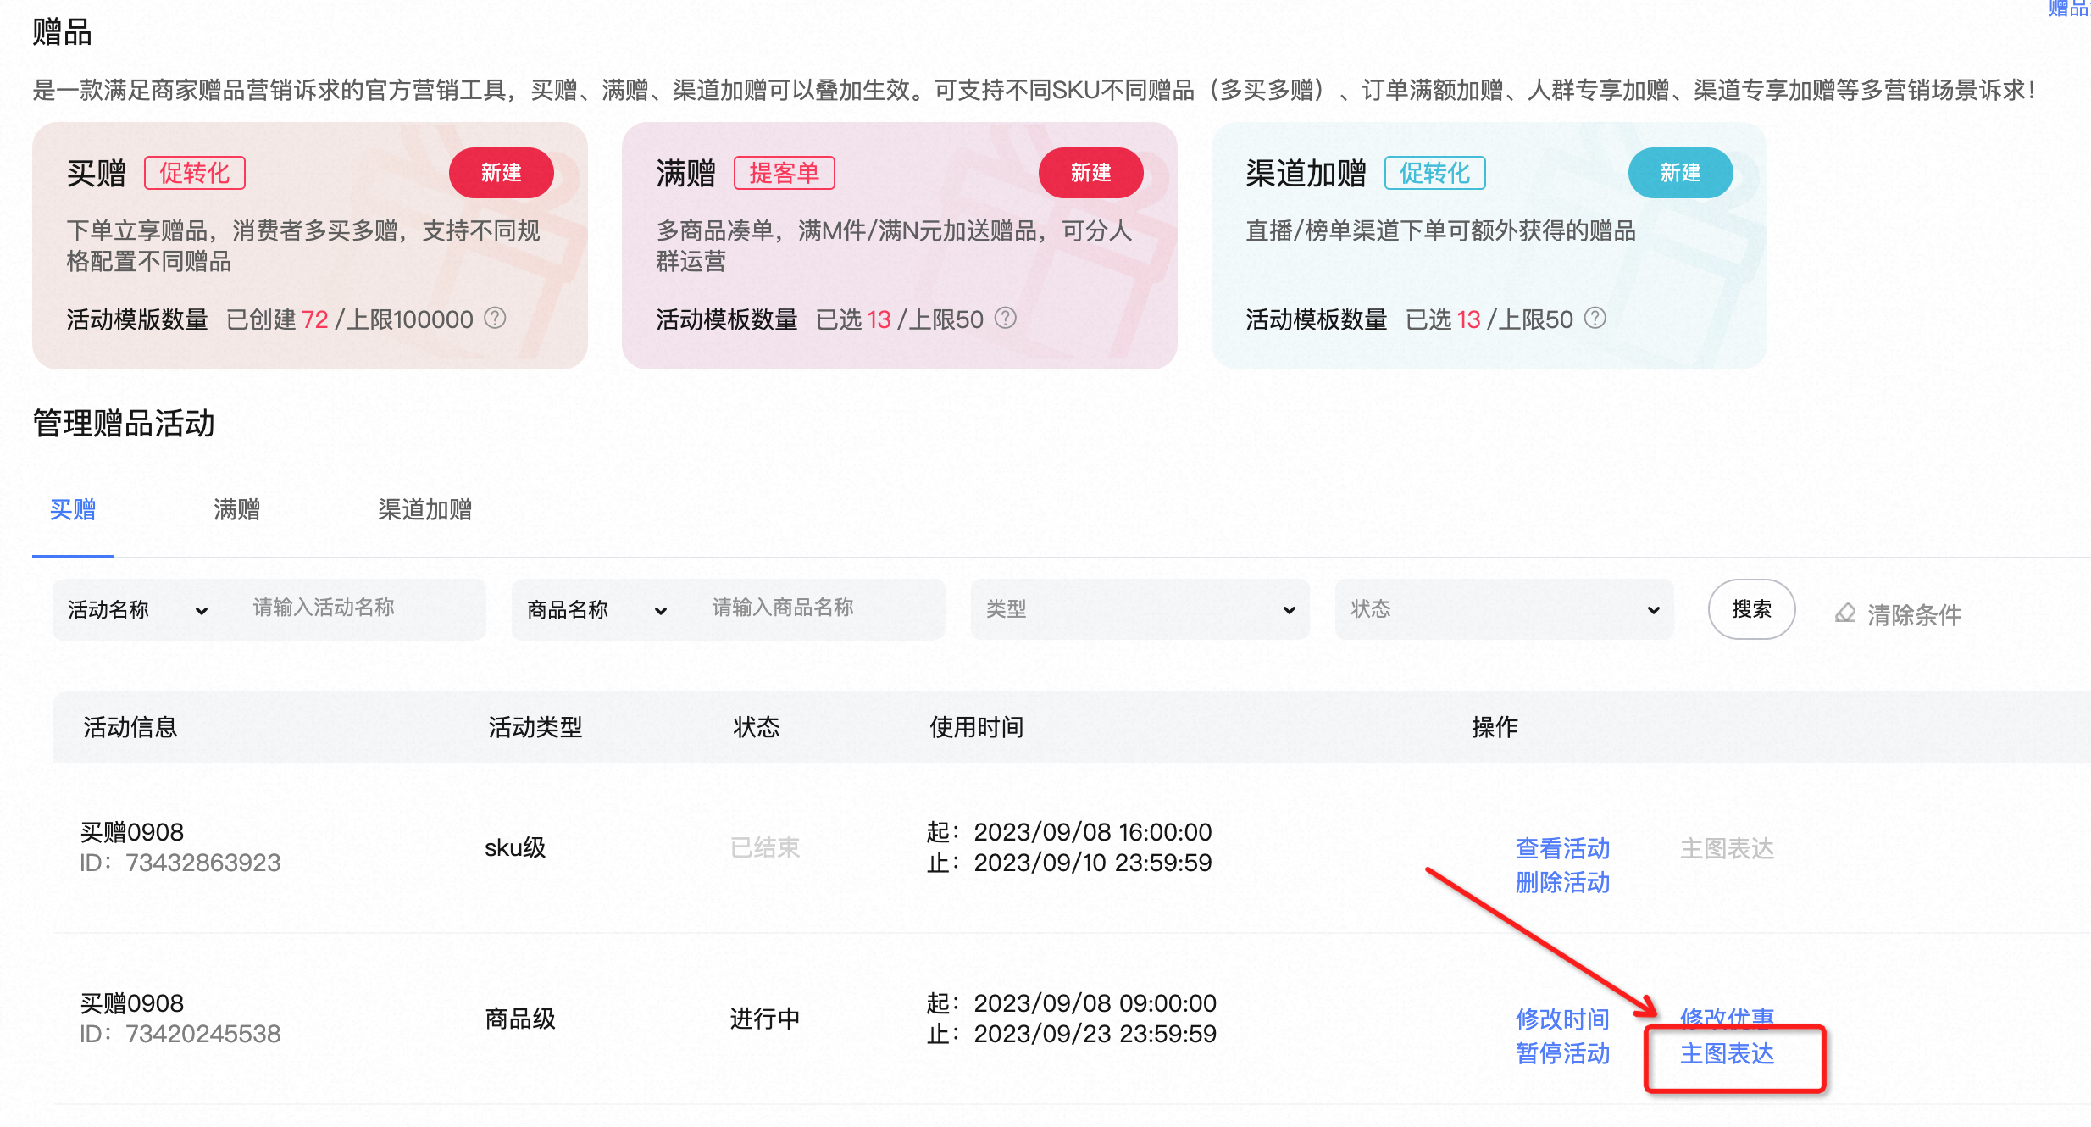Click the 搜索 button
Image resolution: width=2091 pixels, height=1127 pixels.
(x=1751, y=609)
